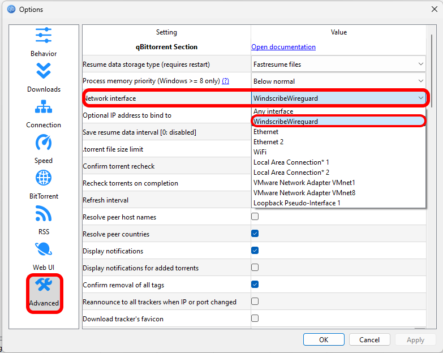Select the Advanced settings page

coord(44,293)
